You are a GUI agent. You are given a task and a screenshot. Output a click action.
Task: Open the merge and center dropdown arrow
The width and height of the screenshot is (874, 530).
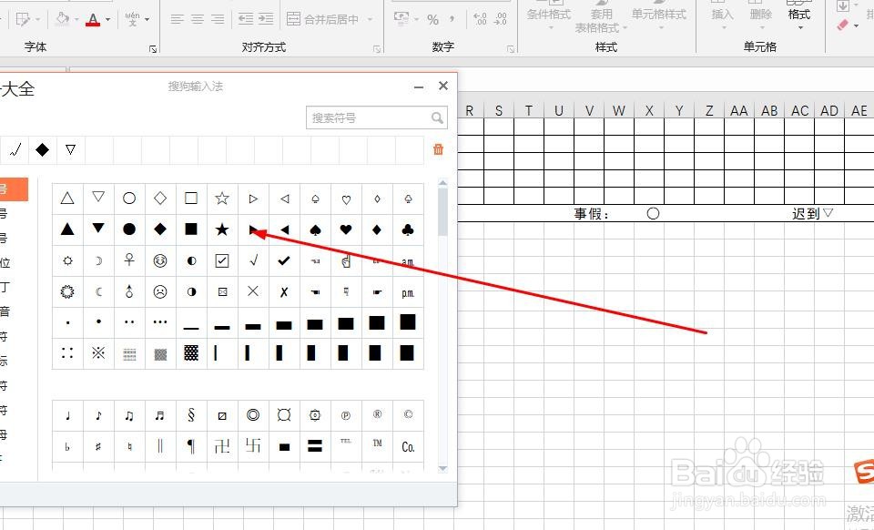tap(371, 19)
